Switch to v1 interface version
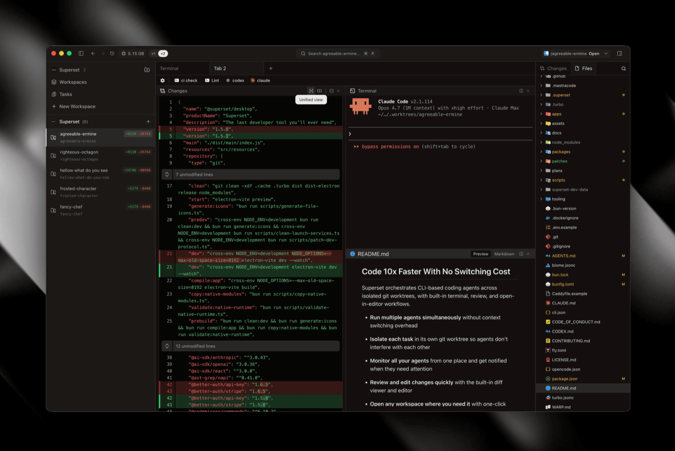Screen dimensions: 675x451 pos(154,54)
